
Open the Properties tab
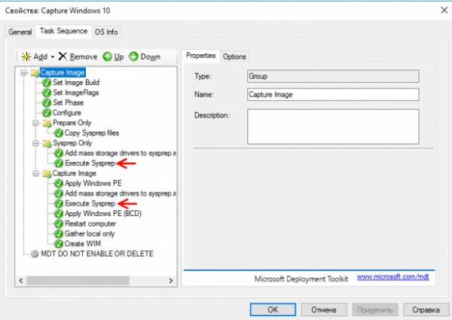[x=200, y=55]
